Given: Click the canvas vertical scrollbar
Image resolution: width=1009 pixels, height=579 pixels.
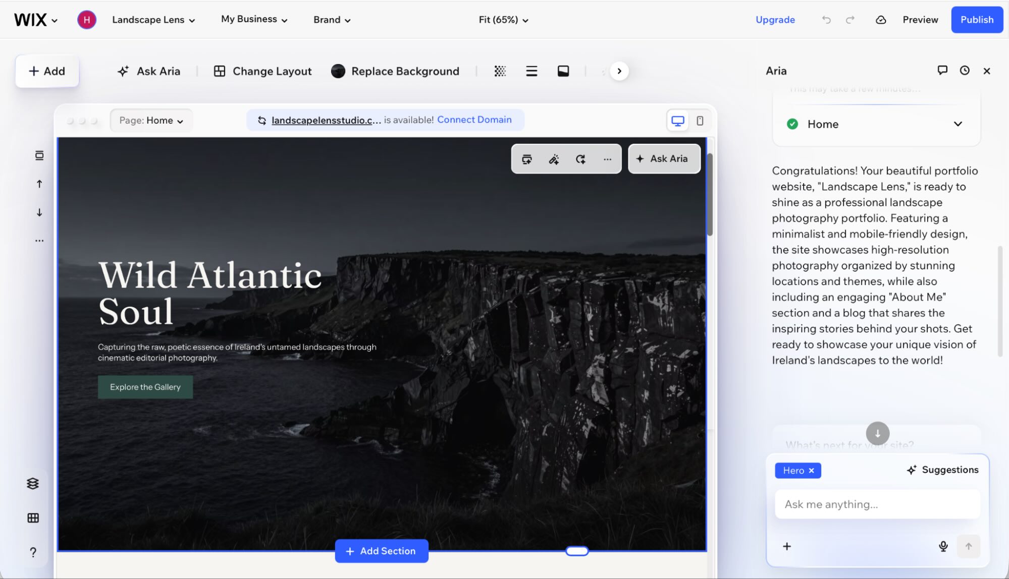Looking at the screenshot, I should tap(710, 194).
